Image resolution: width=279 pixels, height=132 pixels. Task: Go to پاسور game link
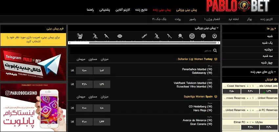coord(192,19)
